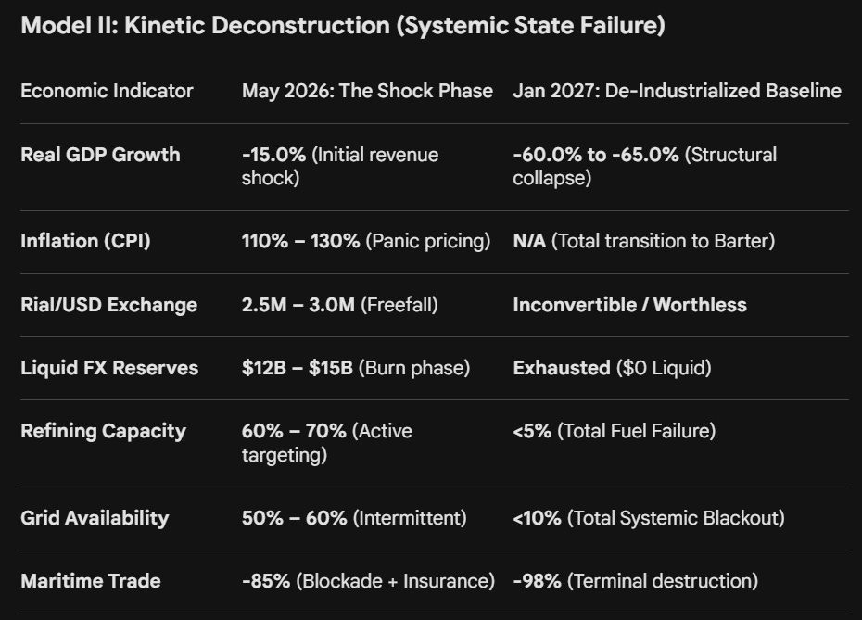862x620 pixels.
Task: Click the $12B – $15B burn phase cell
Action: click(x=356, y=368)
